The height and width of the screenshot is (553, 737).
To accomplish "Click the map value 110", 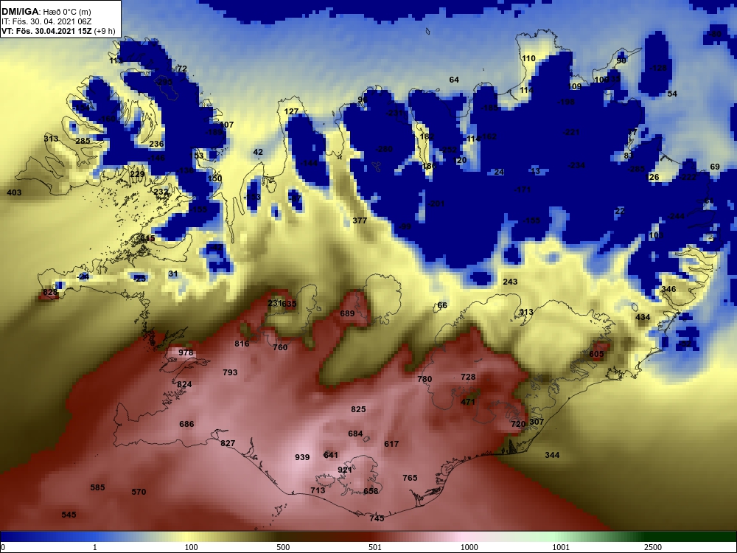I will pos(528,59).
